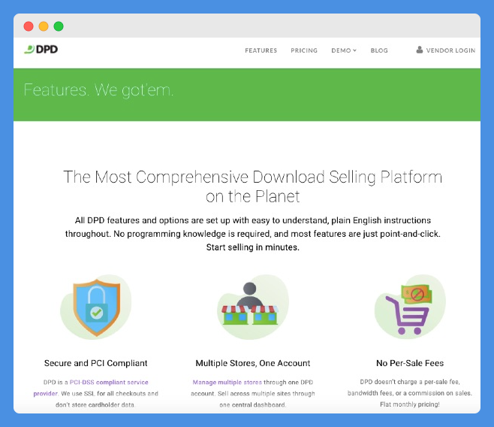Click the Secure and PCI Compliant heading

tap(96, 363)
